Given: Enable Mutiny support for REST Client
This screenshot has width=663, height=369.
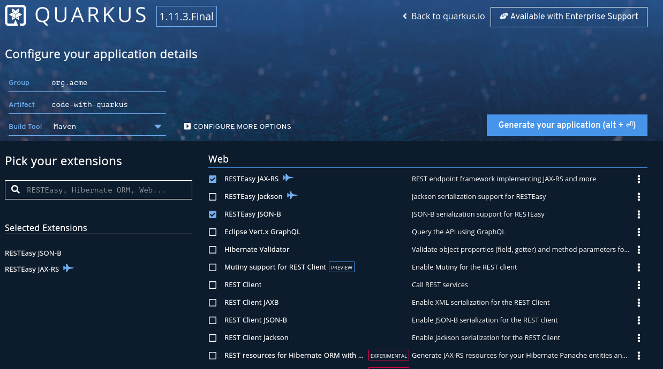Looking at the screenshot, I should 213,267.
